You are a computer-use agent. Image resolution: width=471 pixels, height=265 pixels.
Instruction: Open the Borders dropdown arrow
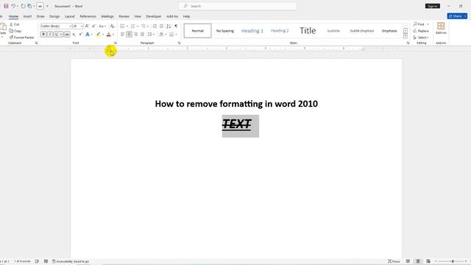pos(176,35)
